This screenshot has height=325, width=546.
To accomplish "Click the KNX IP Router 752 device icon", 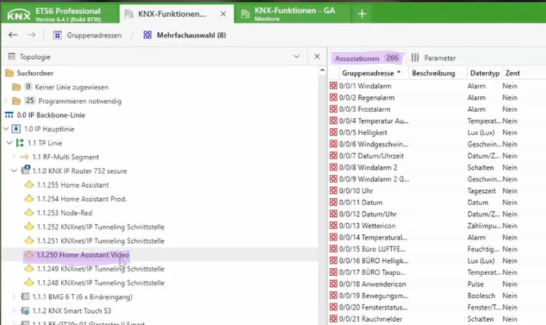I will pyautogui.click(x=25, y=170).
